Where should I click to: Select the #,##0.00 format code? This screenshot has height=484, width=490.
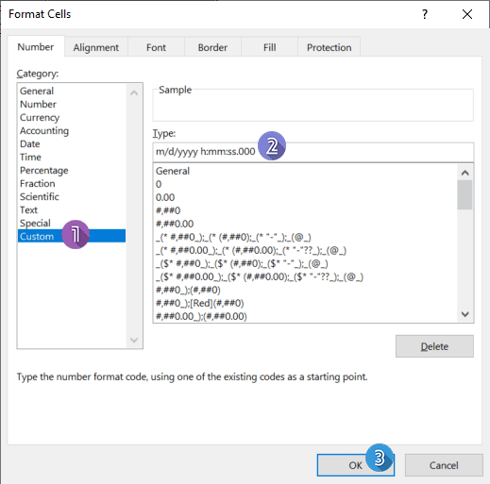(175, 224)
